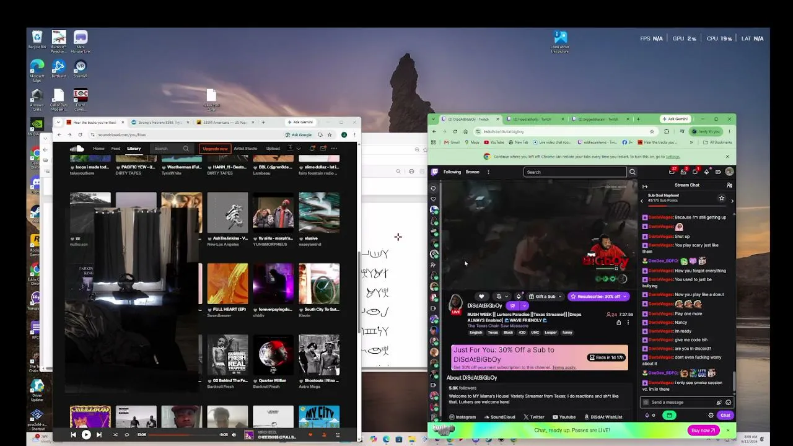Open Twitch whispers icon
The height and width of the screenshot is (446, 793).
point(695,172)
